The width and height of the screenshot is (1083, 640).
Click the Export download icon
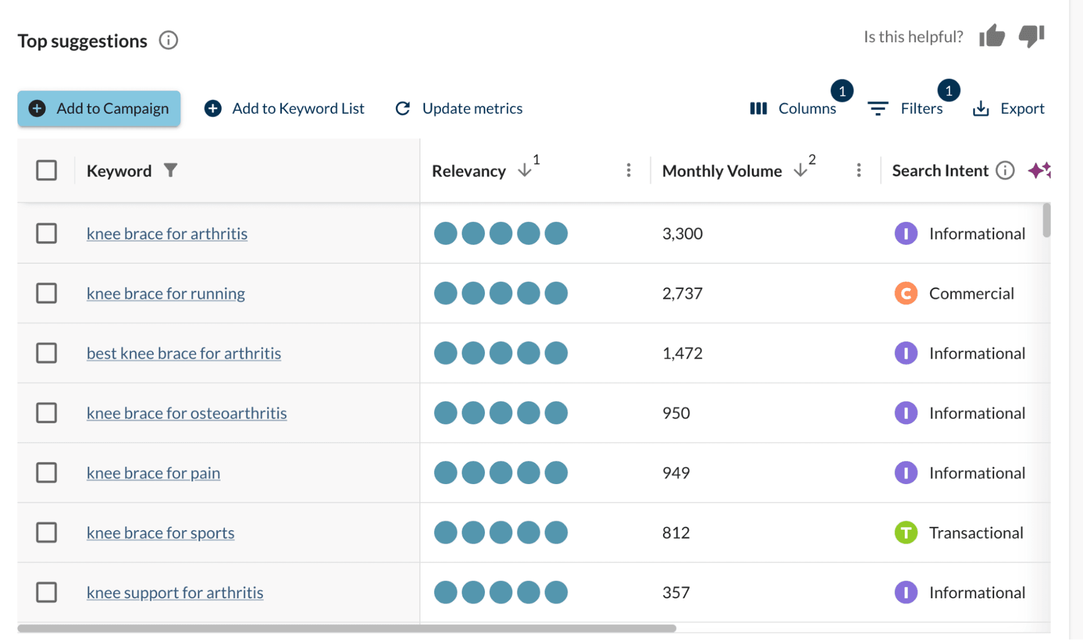point(981,109)
